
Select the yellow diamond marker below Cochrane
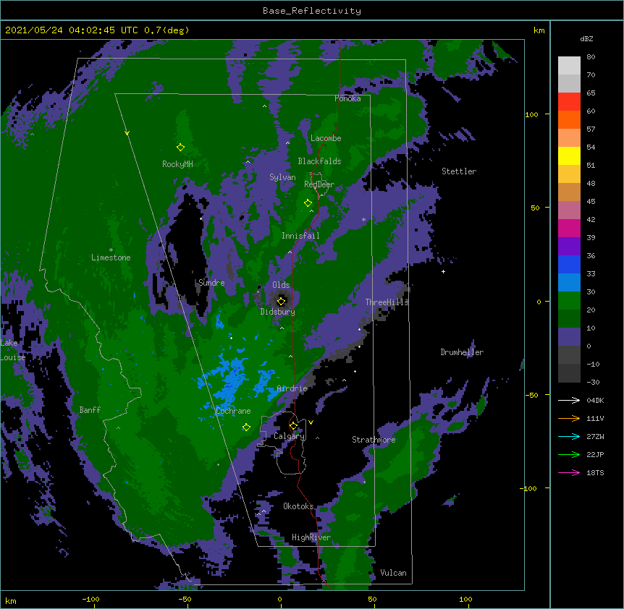tap(246, 427)
